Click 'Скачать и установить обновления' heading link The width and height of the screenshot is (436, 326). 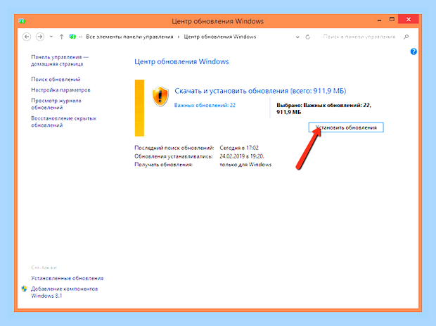(260, 91)
